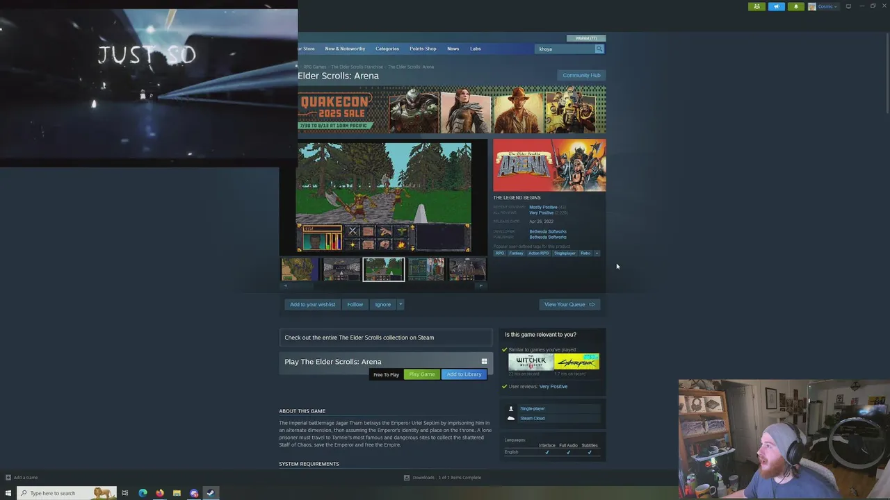Image resolution: width=890 pixels, height=500 pixels.
Task: Click the Follow button
Action: (x=355, y=304)
